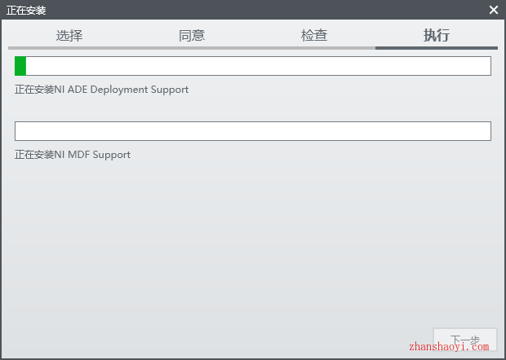The height and width of the screenshot is (360, 506).
Task: Click the grey step line under 同意
Action: (x=192, y=48)
